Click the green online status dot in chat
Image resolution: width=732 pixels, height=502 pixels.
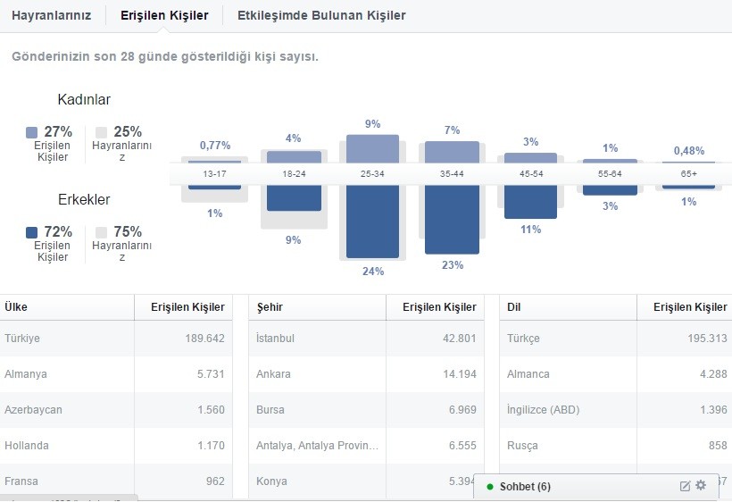[490, 487]
